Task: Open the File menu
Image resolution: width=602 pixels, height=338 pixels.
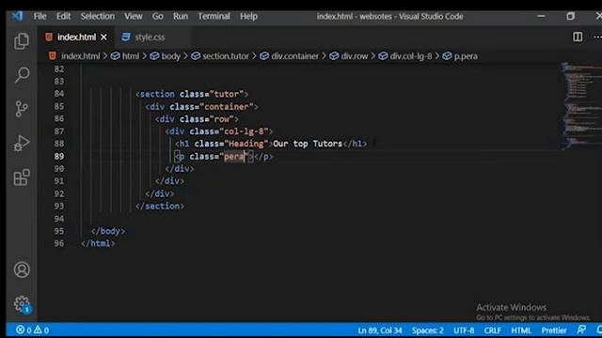Action: pos(40,16)
